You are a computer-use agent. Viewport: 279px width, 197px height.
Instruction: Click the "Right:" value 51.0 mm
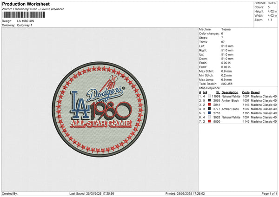[x=227, y=50]
